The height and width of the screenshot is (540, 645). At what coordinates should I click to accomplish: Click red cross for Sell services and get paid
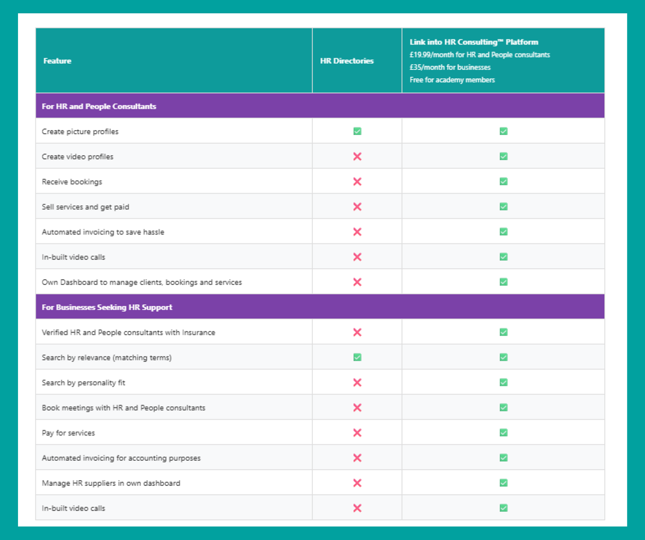click(357, 207)
